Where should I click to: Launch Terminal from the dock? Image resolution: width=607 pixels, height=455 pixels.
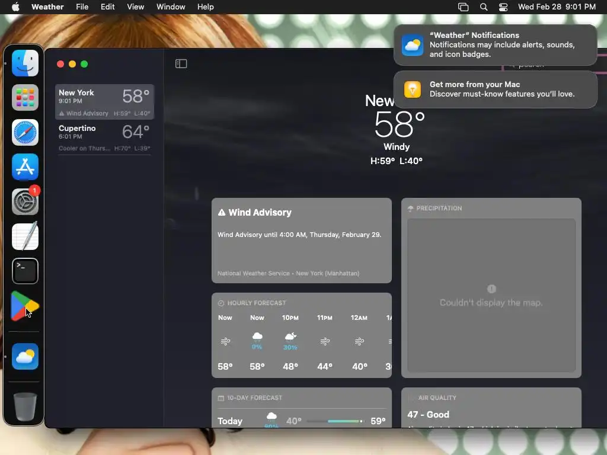[25, 271]
